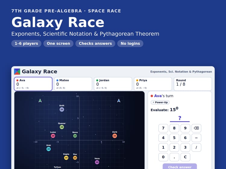Select the Vexa planet marker
The height and width of the screenshot is (169, 226).
point(97,162)
